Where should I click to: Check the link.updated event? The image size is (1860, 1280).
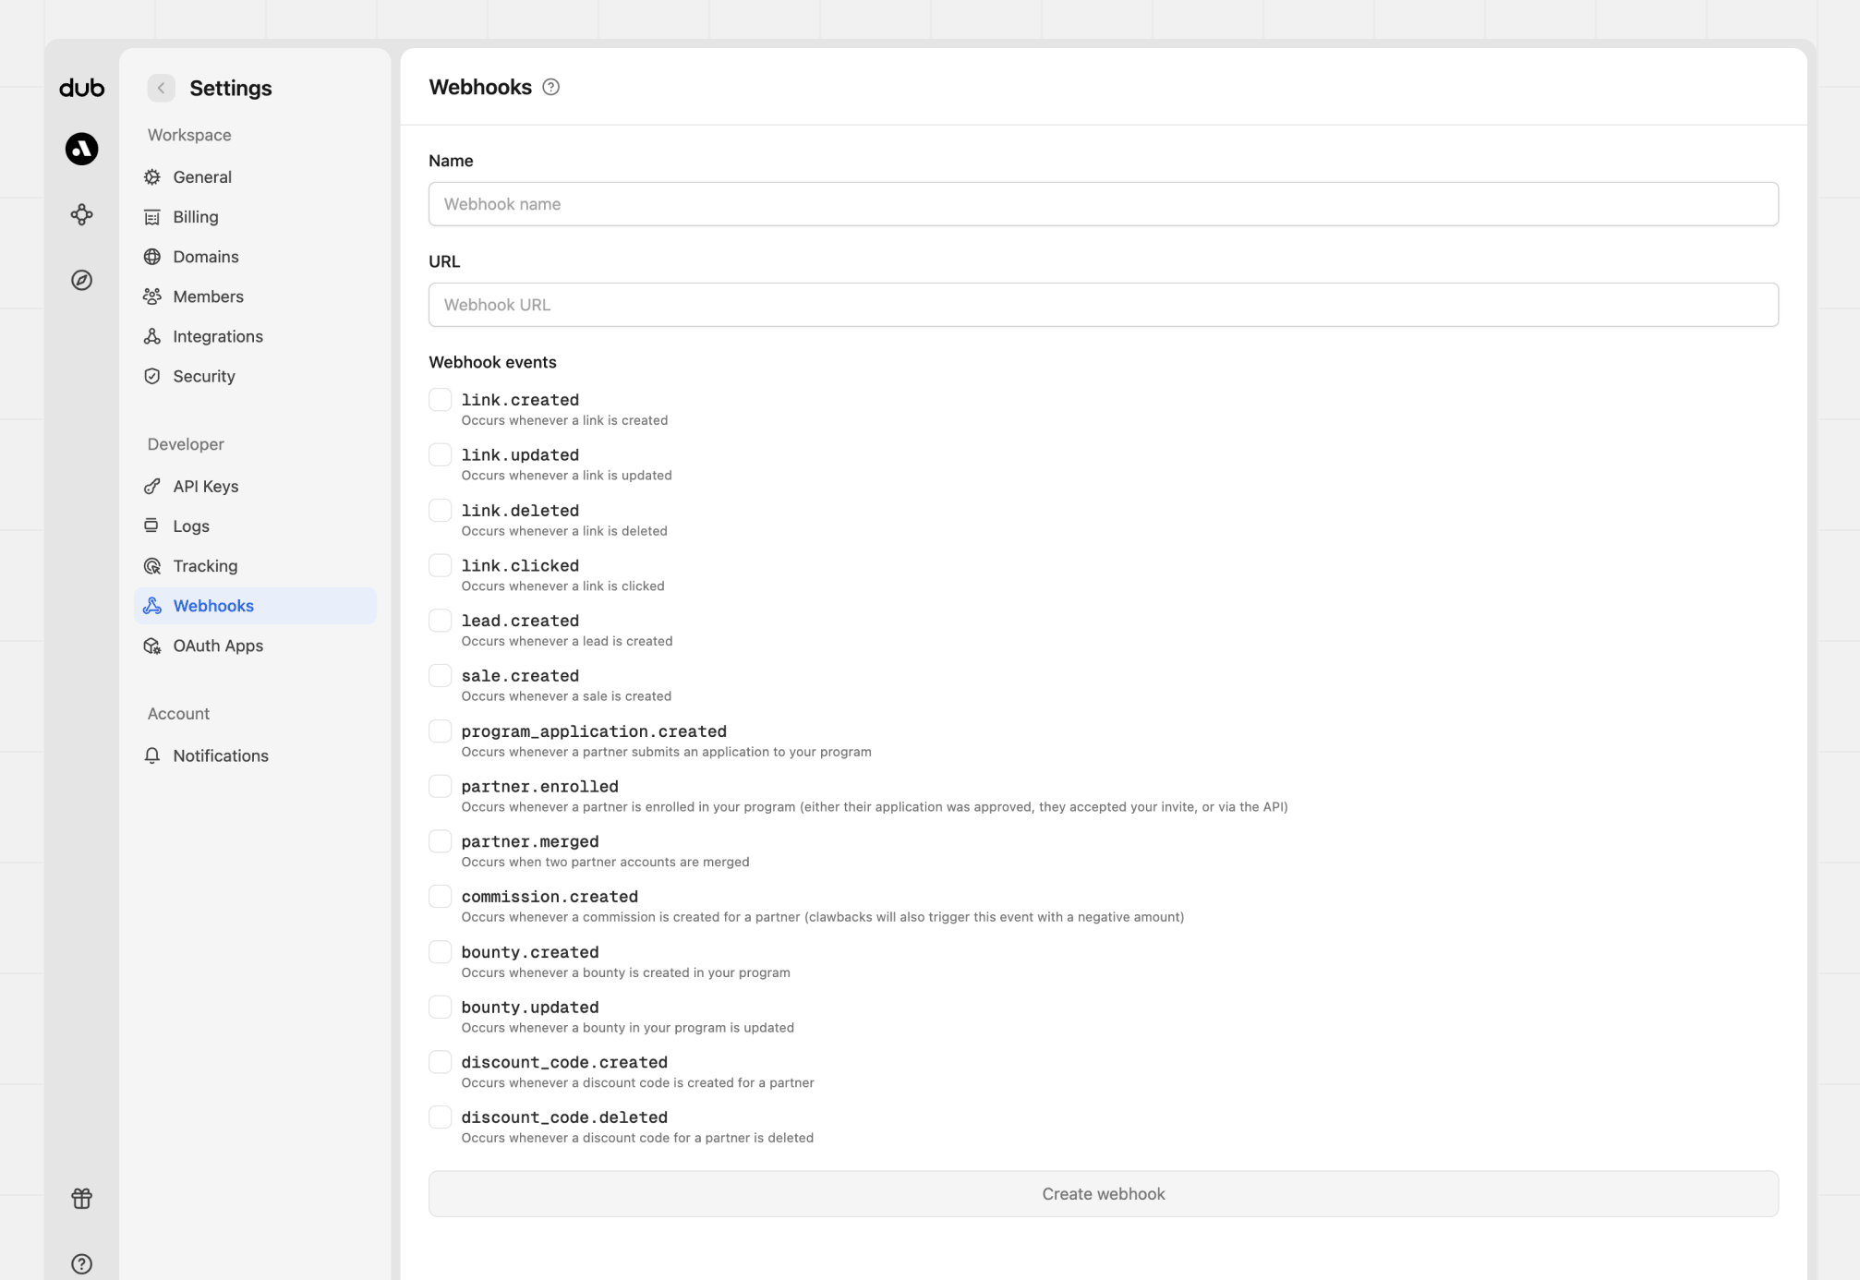(441, 454)
